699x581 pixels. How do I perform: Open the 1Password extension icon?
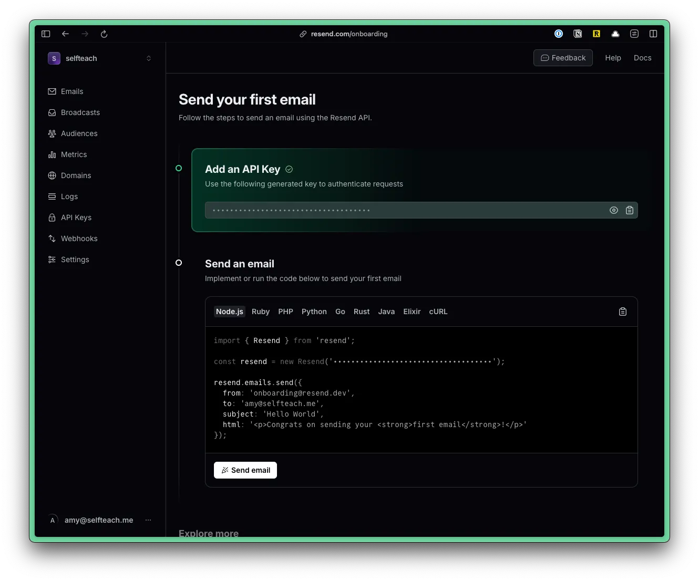click(x=559, y=34)
